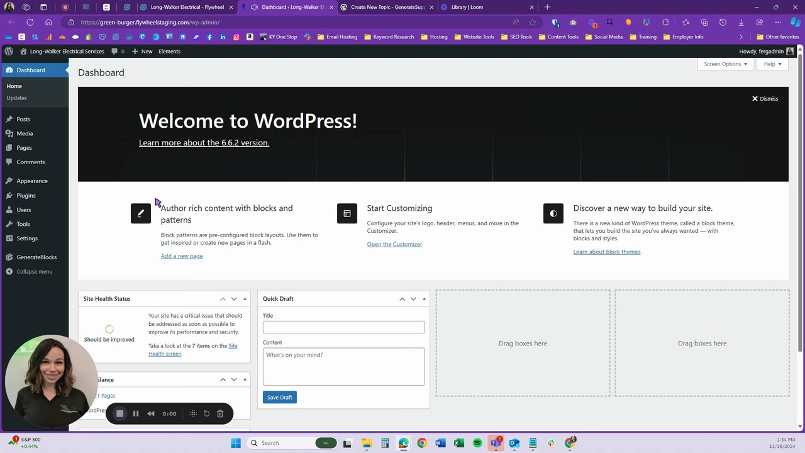The height and width of the screenshot is (453, 805).
Task: Select Updates under Dashboard
Action: tap(16, 98)
